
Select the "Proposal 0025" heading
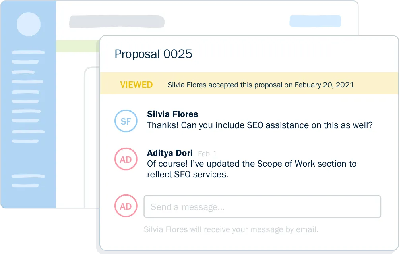[153, 54]
